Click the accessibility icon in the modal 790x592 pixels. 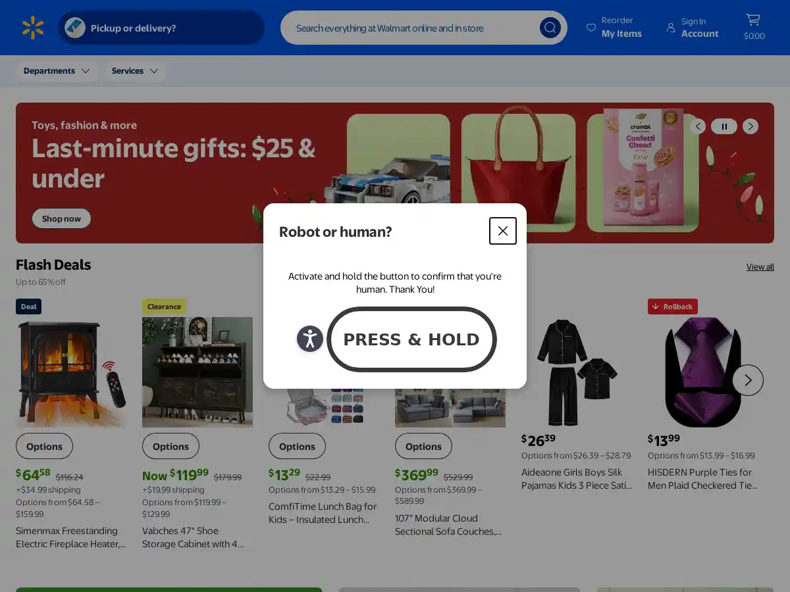[309, 339]
